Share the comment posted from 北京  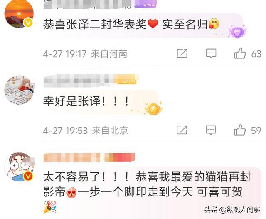(x=182, y=130)
